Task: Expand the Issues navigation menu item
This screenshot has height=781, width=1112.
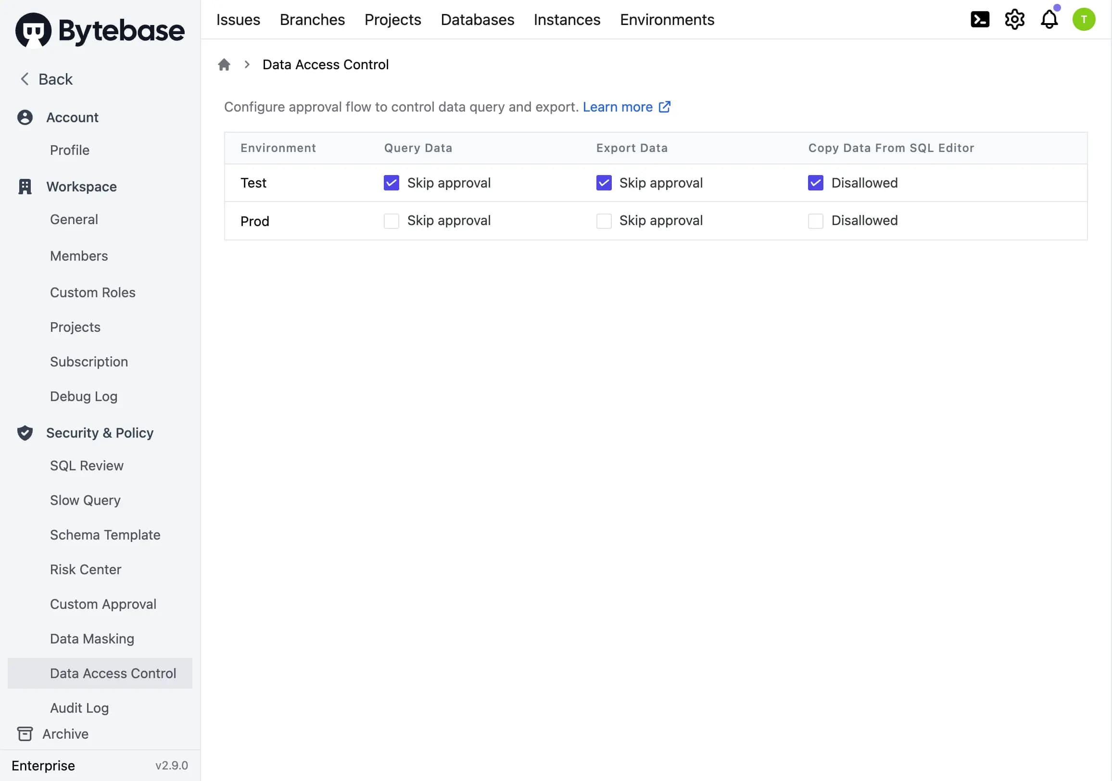Action: point(238,19)
